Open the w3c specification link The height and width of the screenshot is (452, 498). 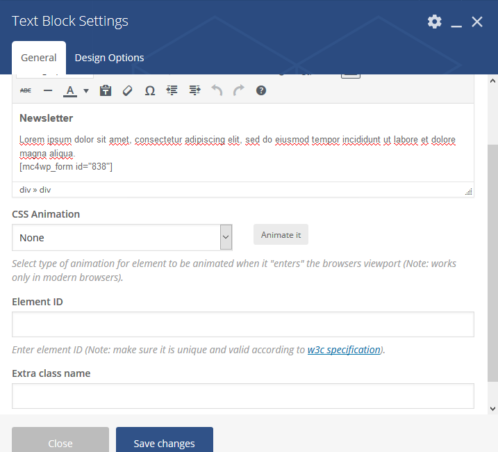click(344, 350)
